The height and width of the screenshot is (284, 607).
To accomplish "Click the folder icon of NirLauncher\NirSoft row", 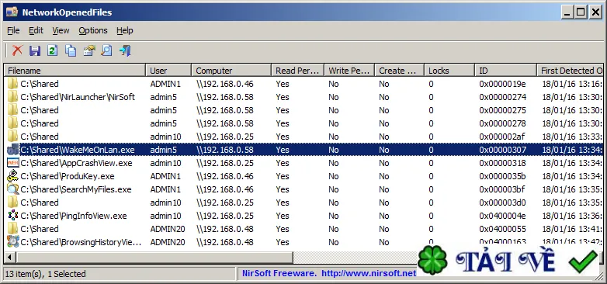I will coord(12,97).
